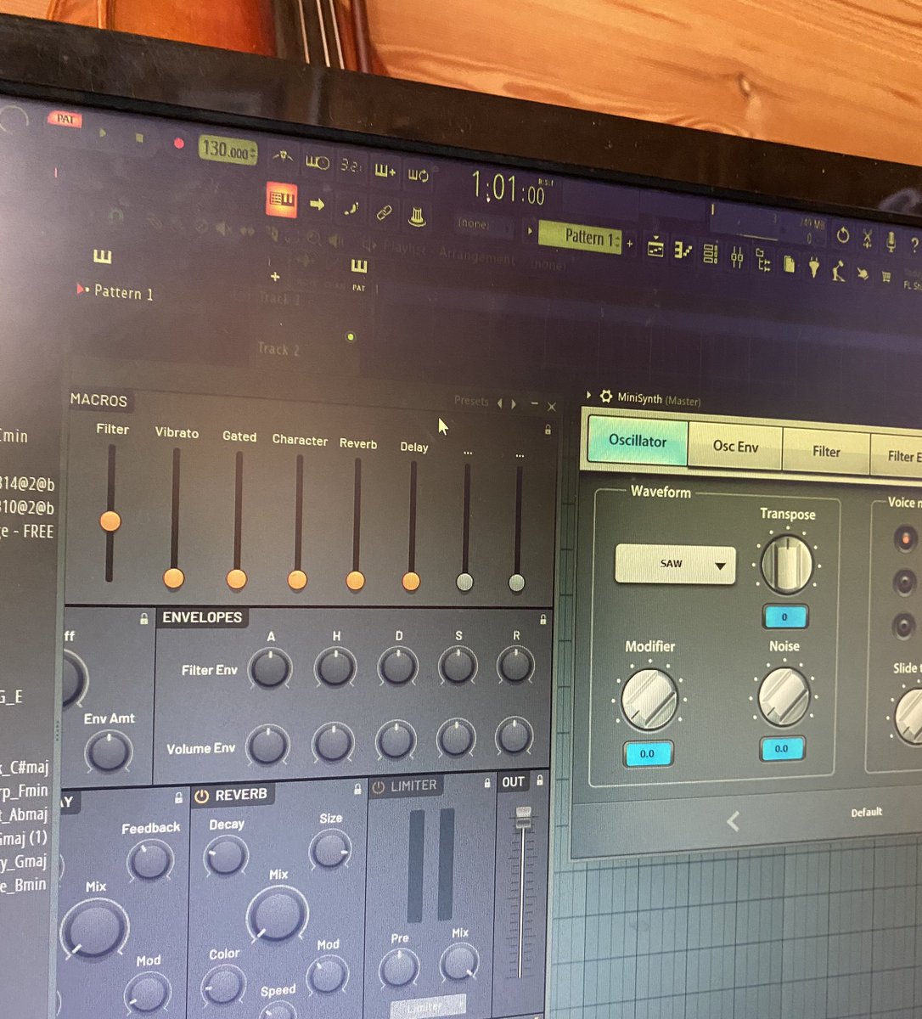Click the Play transport button
The image size is (922, 1019).
(x=103, y=132)
